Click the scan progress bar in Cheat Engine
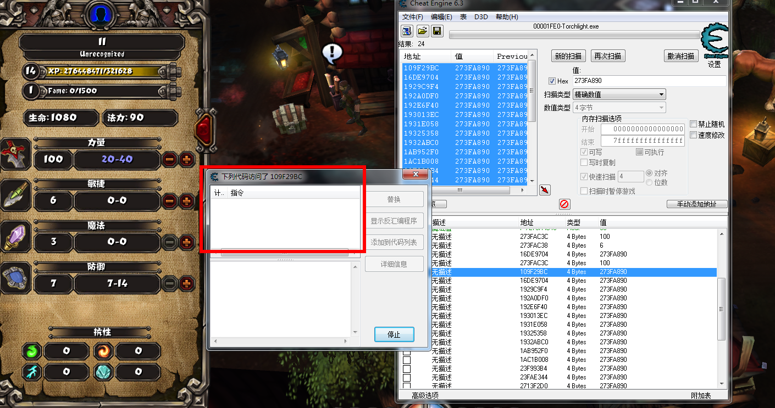 [574, 35]
